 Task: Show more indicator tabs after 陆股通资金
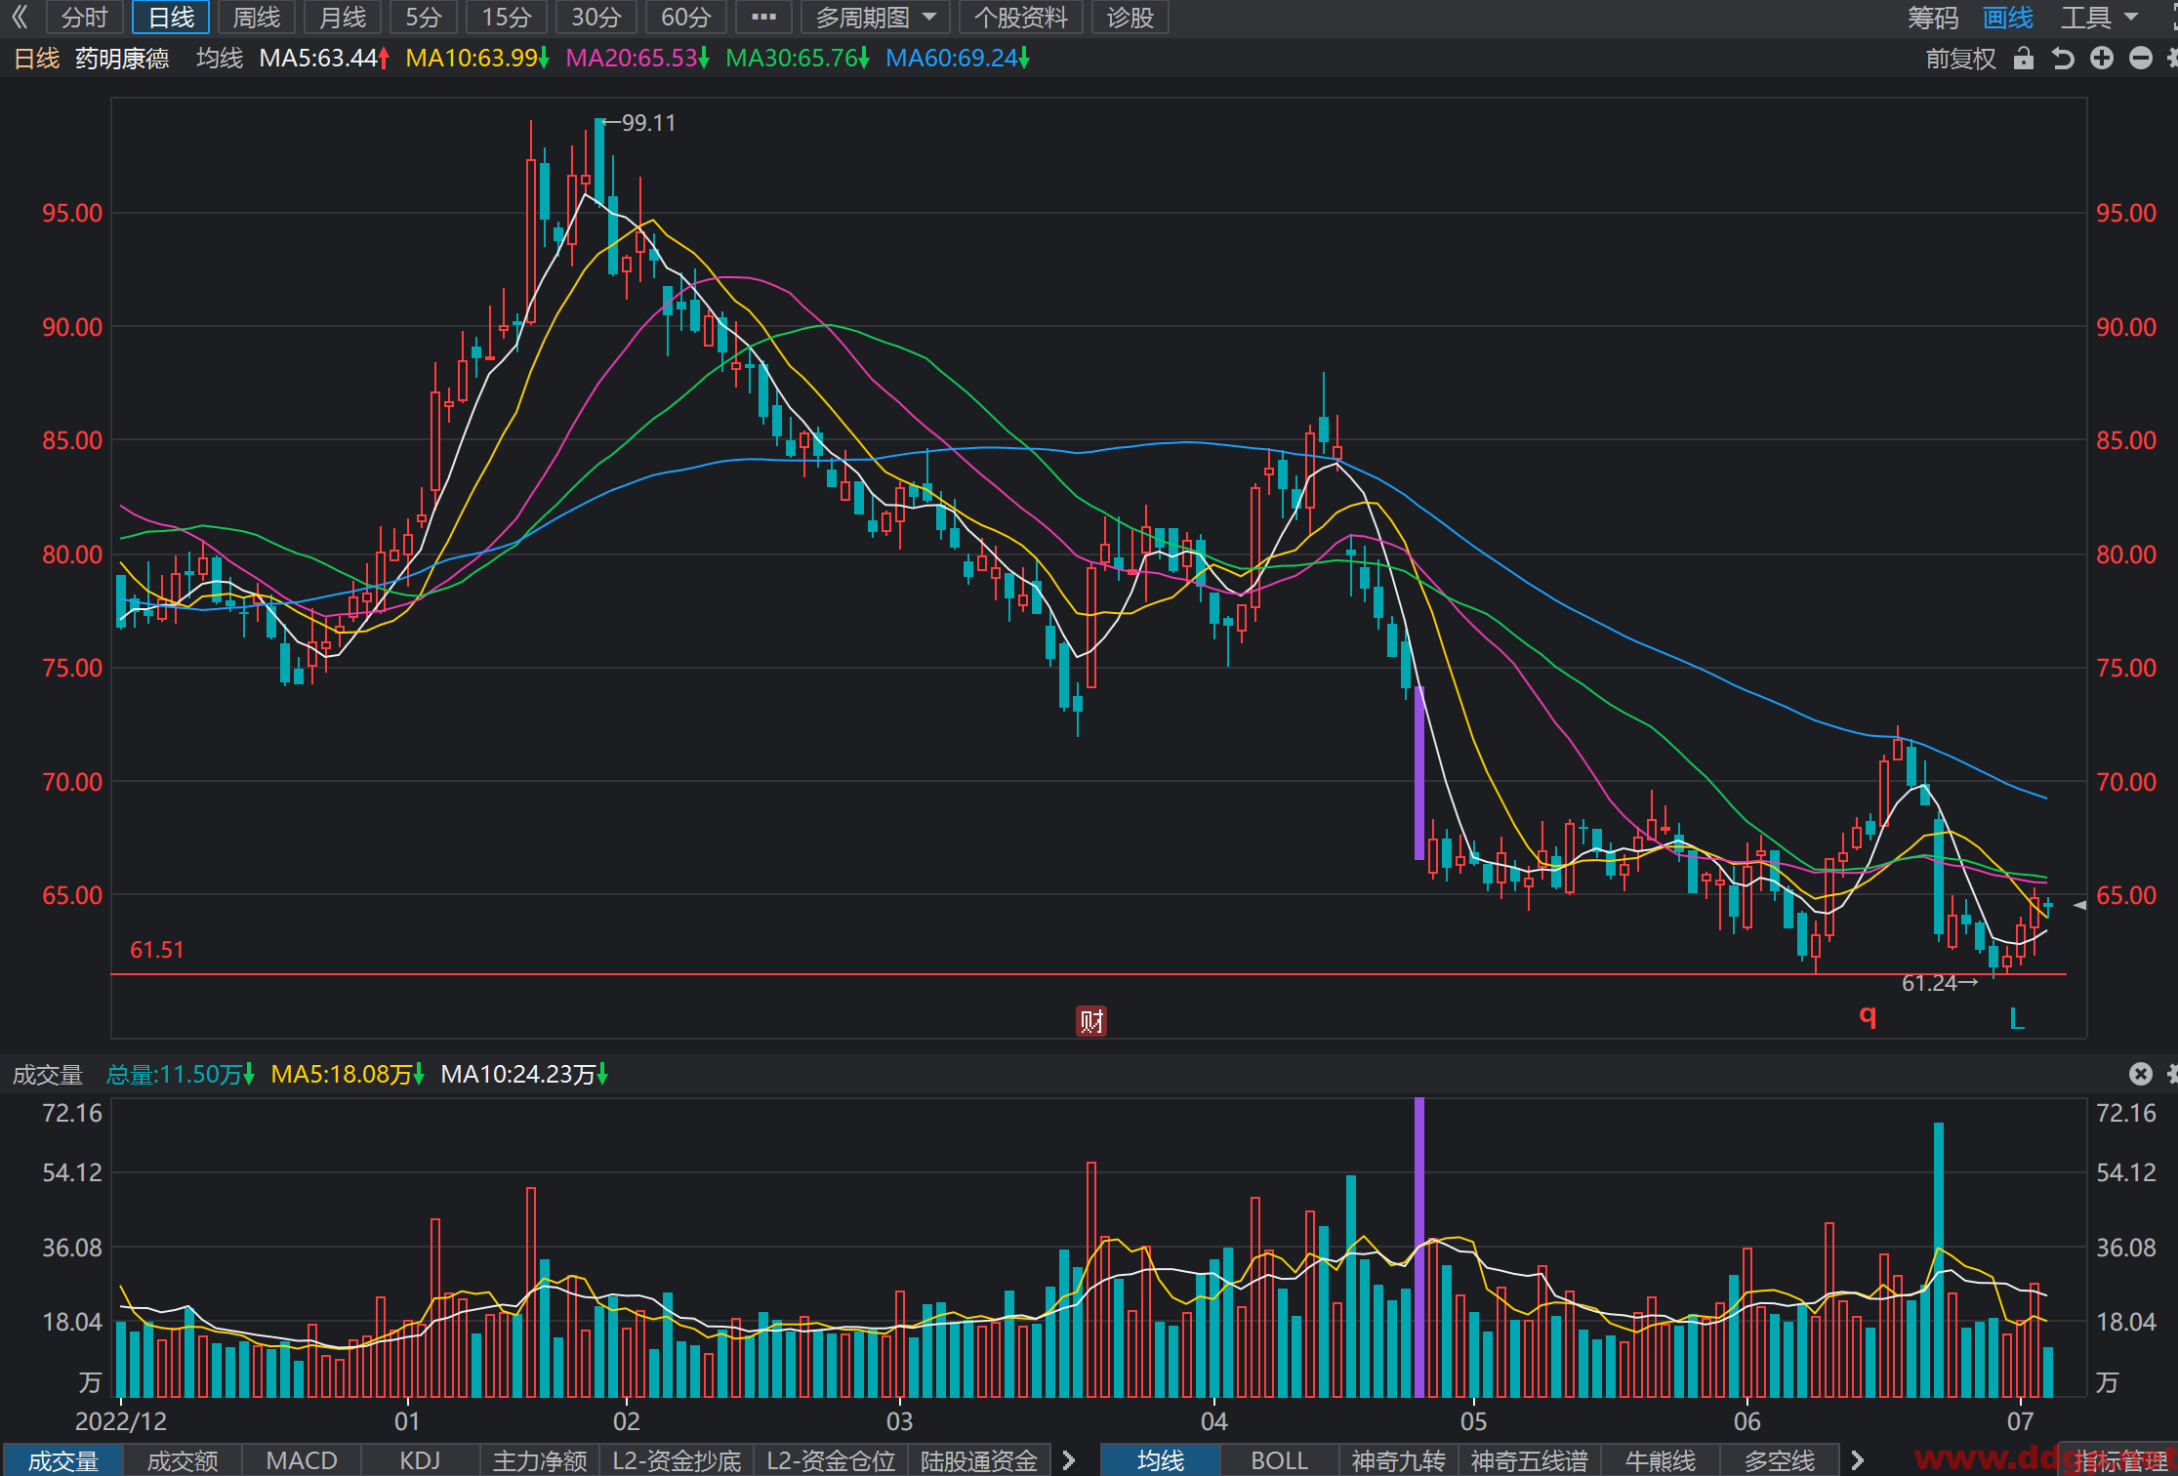click(x=1069, y=1460)
